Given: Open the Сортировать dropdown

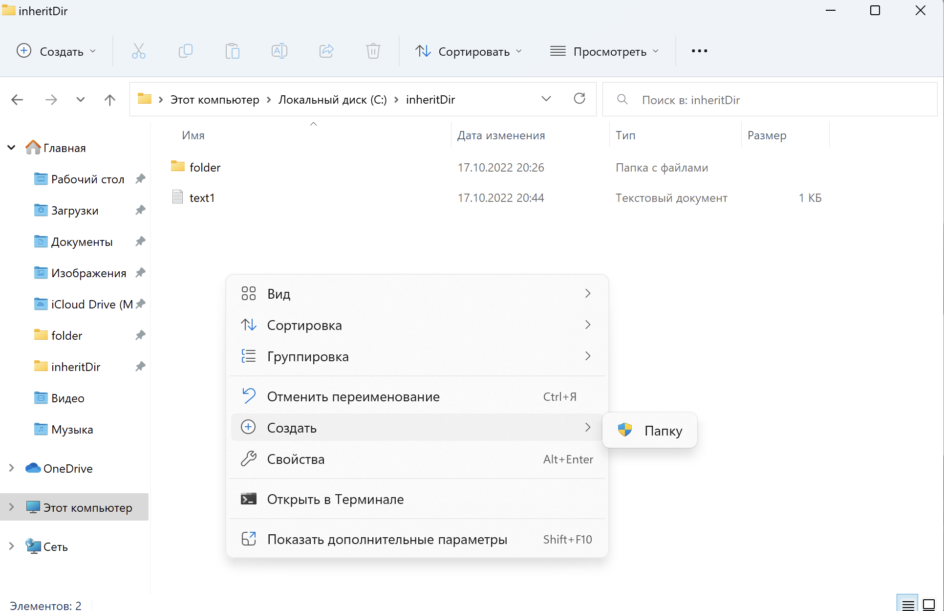Looking at the screenshot, I should tap(469, 51).
